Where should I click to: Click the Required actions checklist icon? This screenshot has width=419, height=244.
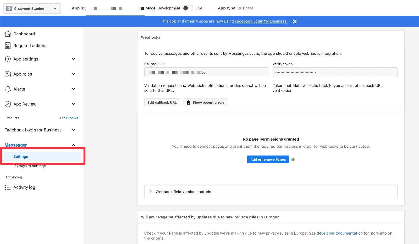point(8,46)
